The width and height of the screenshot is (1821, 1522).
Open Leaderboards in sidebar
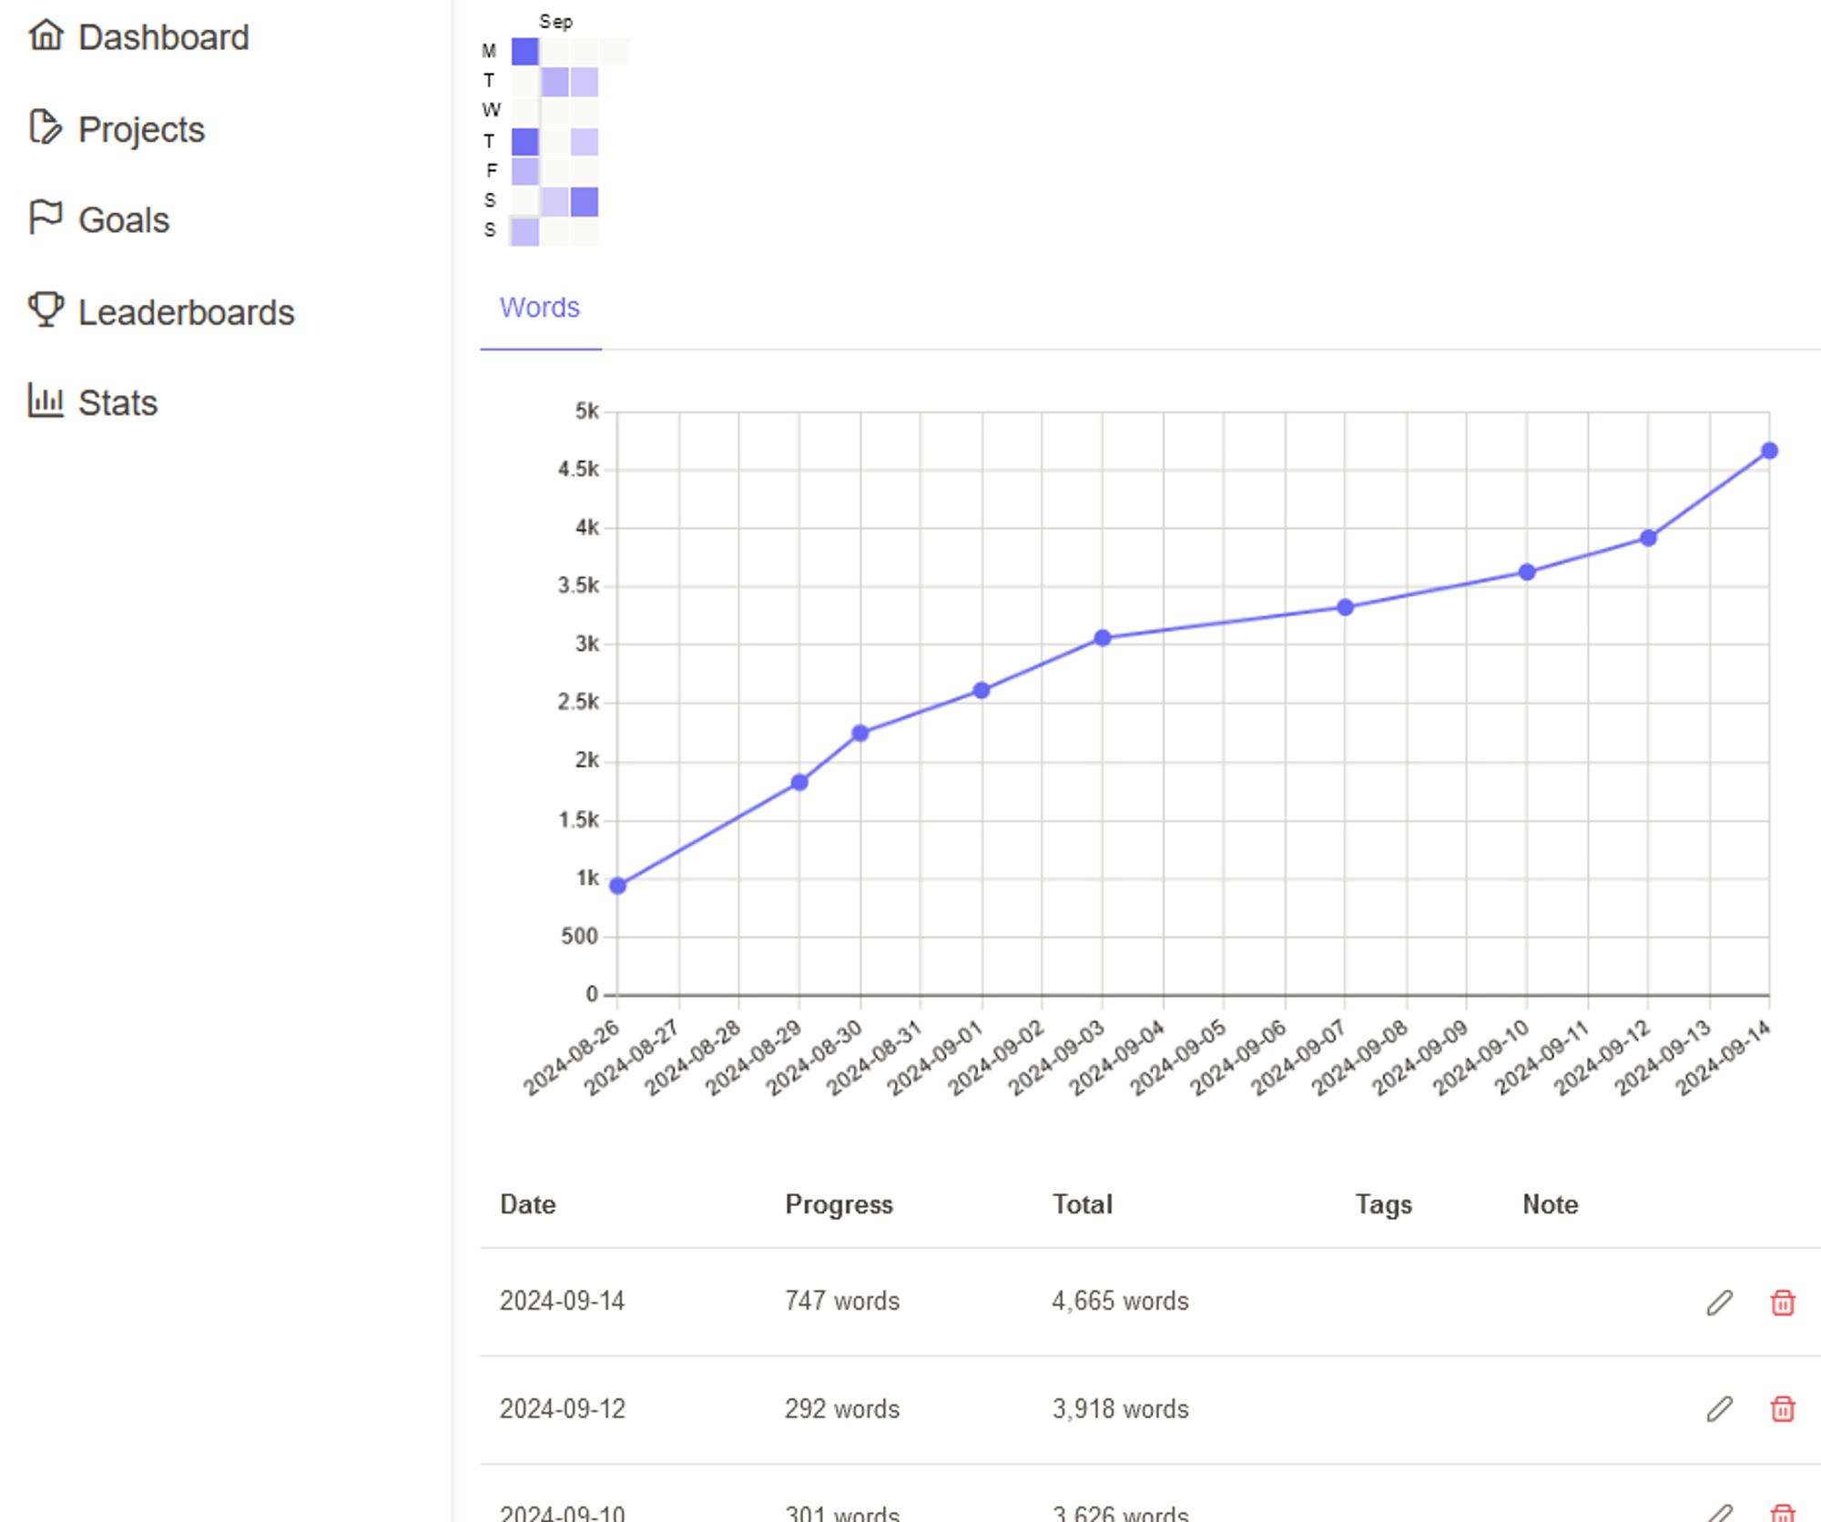click(x=187, y=312)
